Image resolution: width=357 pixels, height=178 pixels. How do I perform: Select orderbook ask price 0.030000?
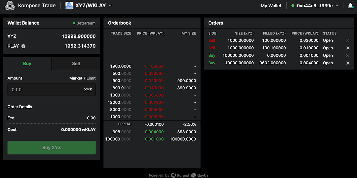coord(154,74)
